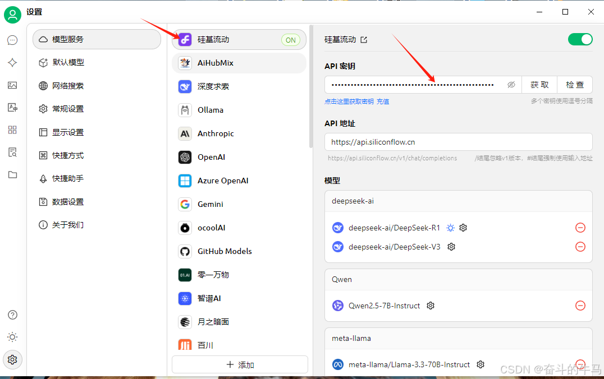The width and height of the screenshot is (604, 379).
Task: Select 快捷助手 settings section
Action: point(97,178)
